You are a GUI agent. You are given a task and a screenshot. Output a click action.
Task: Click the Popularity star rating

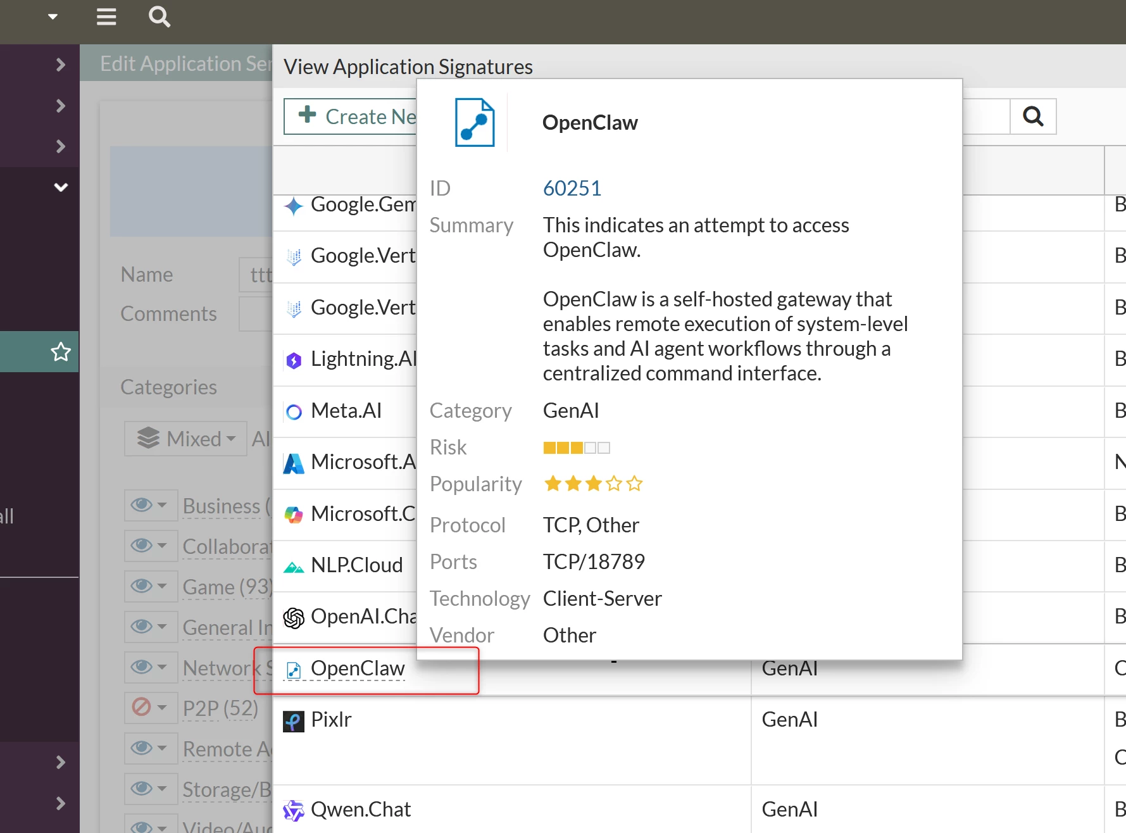pos(593,484)
